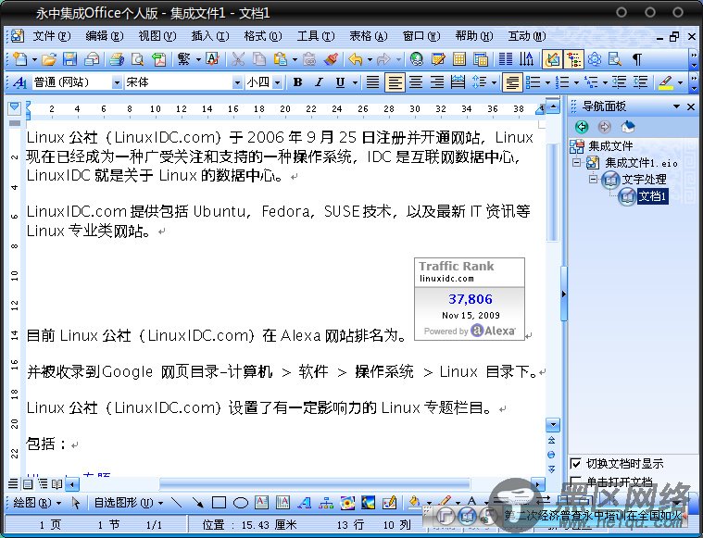Screen dimensions: 703x538
Task: Open Print Preview icon
Action: [138, 59]
